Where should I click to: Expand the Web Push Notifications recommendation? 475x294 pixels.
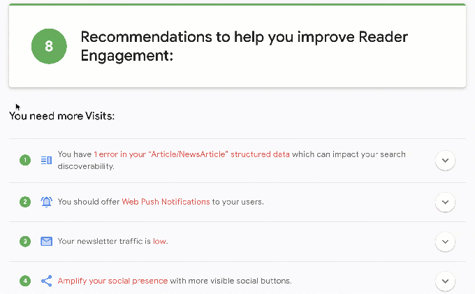[x=445, y=203]
